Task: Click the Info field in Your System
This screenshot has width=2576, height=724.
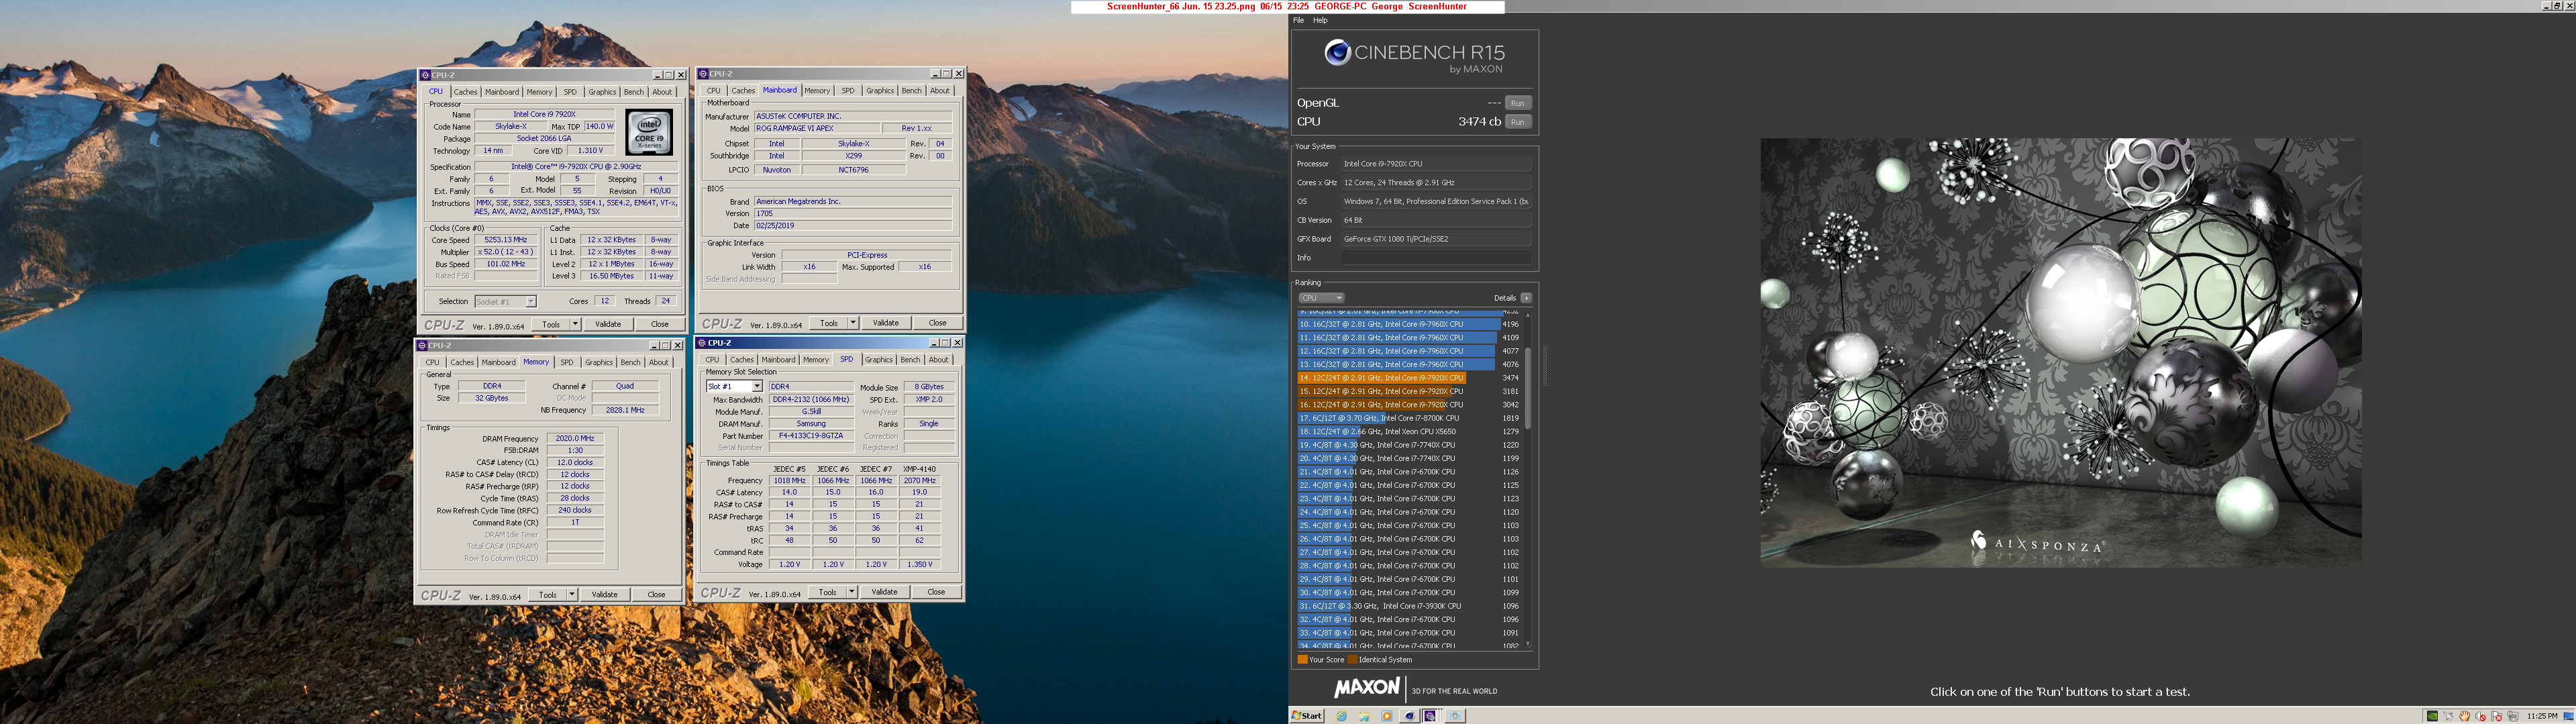Action: [x=1436, y=258]
